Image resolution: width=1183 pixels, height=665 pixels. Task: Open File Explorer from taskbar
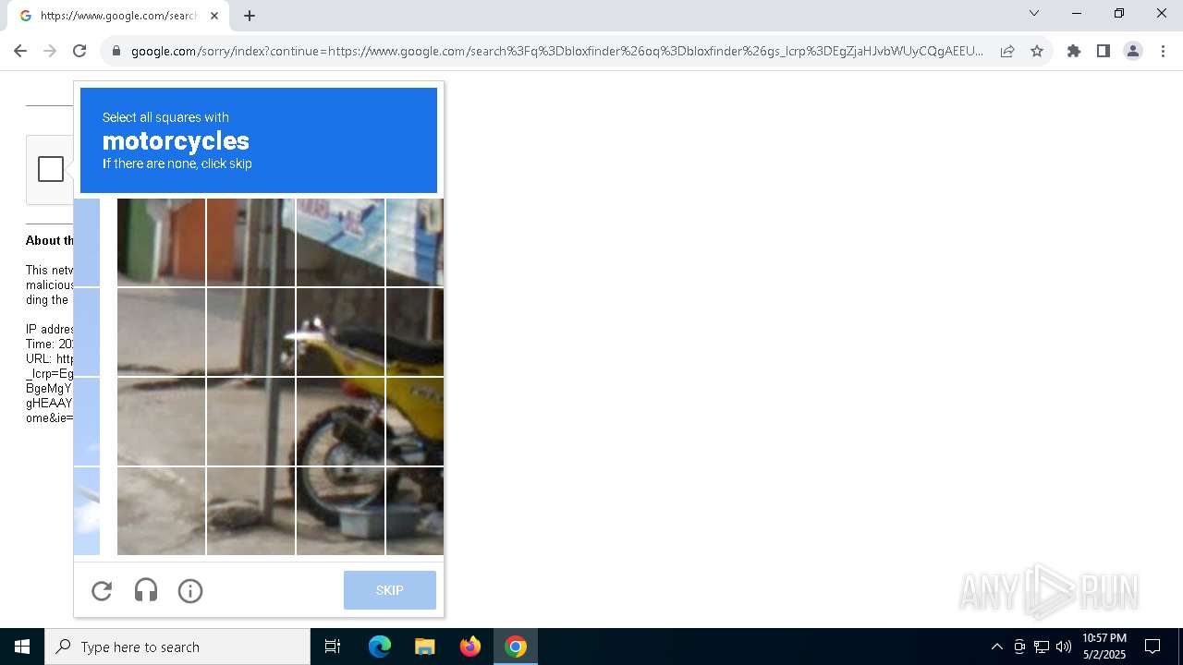[x=425, y=647]
